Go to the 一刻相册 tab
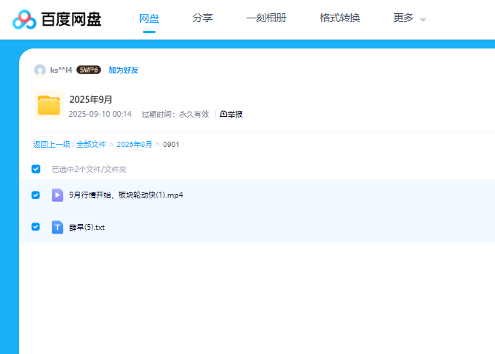This screenshot has width=495, height=354. pos(266,18)
